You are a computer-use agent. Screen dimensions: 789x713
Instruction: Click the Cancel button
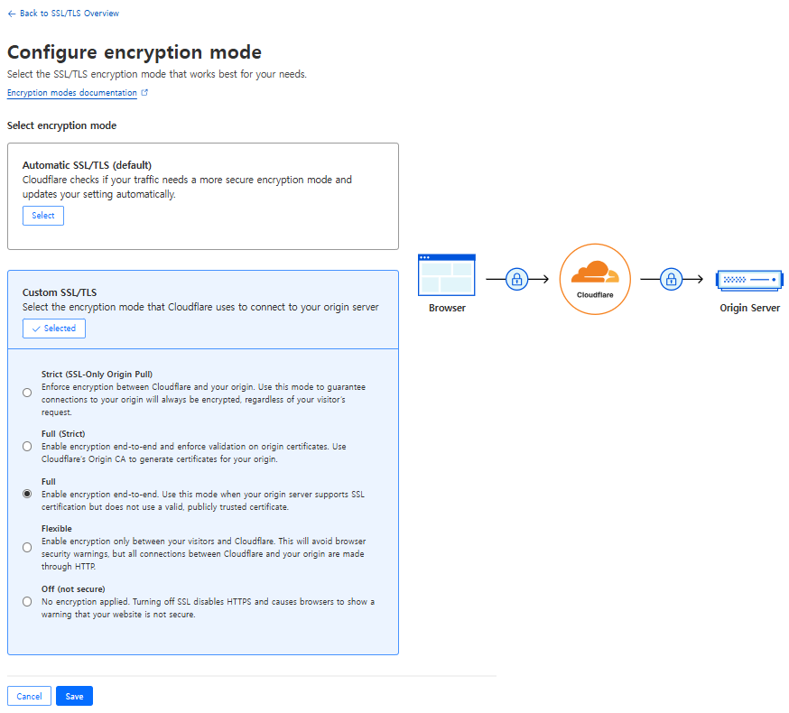[29, 696]
